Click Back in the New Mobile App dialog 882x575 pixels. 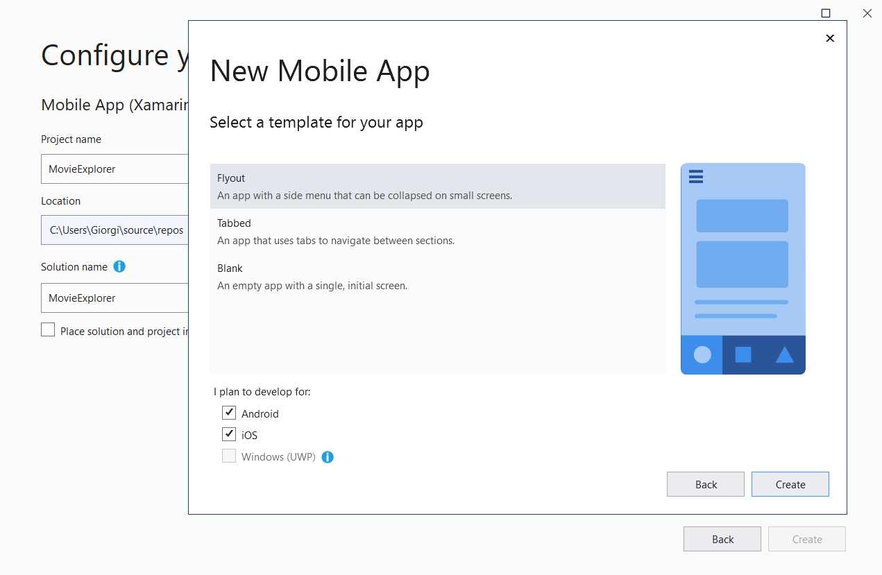(x=705, y=484)
